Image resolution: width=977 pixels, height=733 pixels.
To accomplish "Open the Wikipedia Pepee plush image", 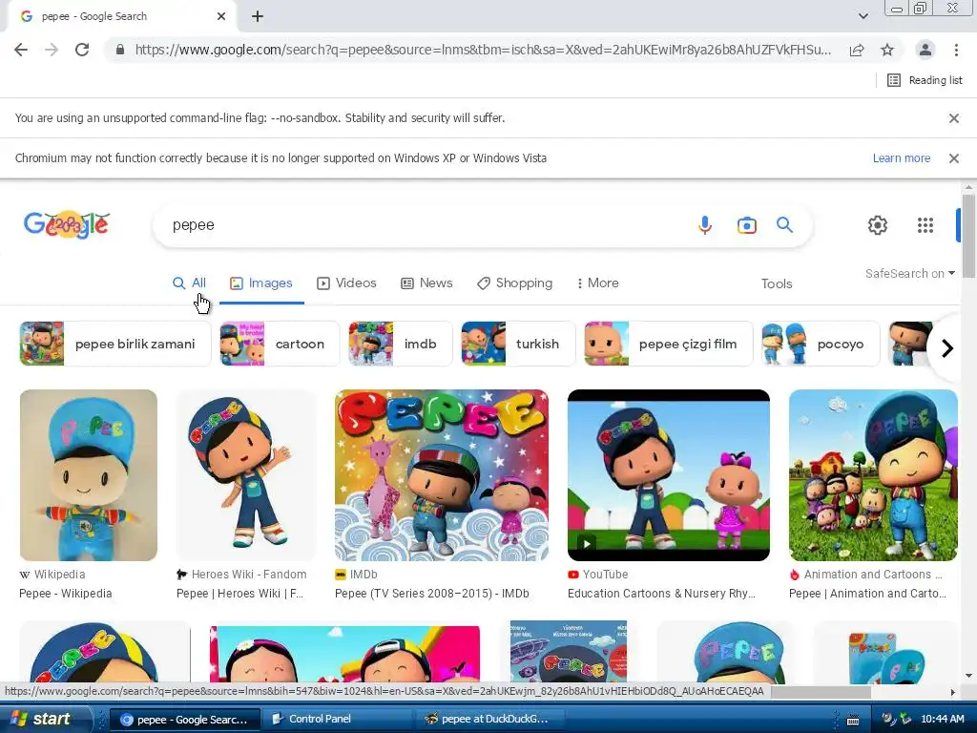I will [89, 475].
